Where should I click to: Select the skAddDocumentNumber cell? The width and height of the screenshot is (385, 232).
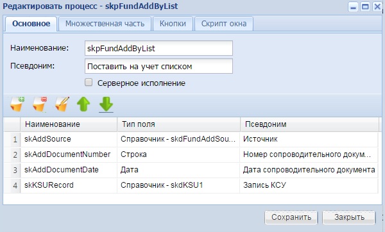[69, 154]
